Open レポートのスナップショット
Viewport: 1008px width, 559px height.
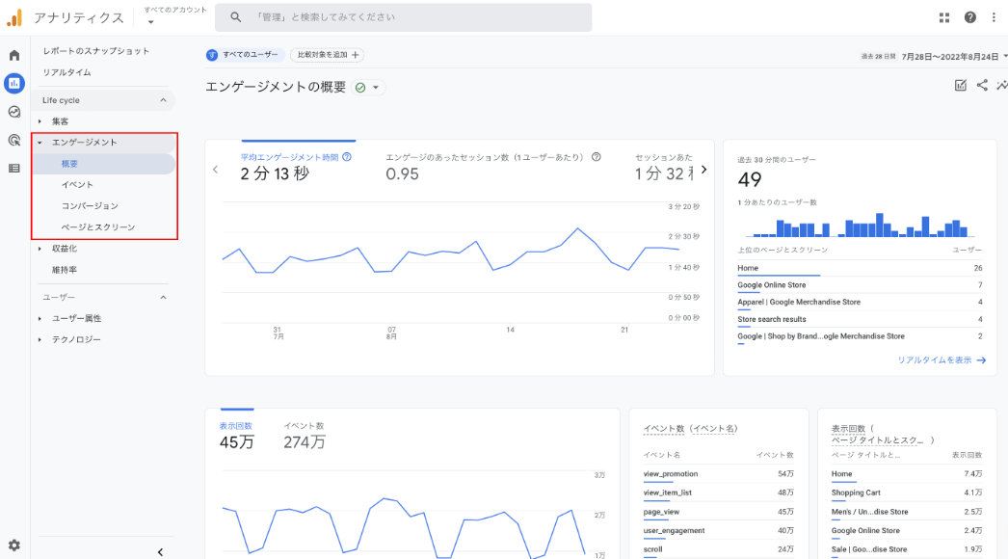pos(95,51)
